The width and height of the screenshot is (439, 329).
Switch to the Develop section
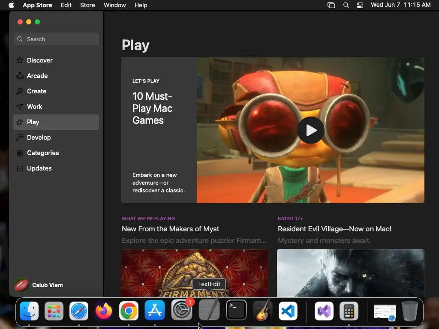tap(56, 138)
